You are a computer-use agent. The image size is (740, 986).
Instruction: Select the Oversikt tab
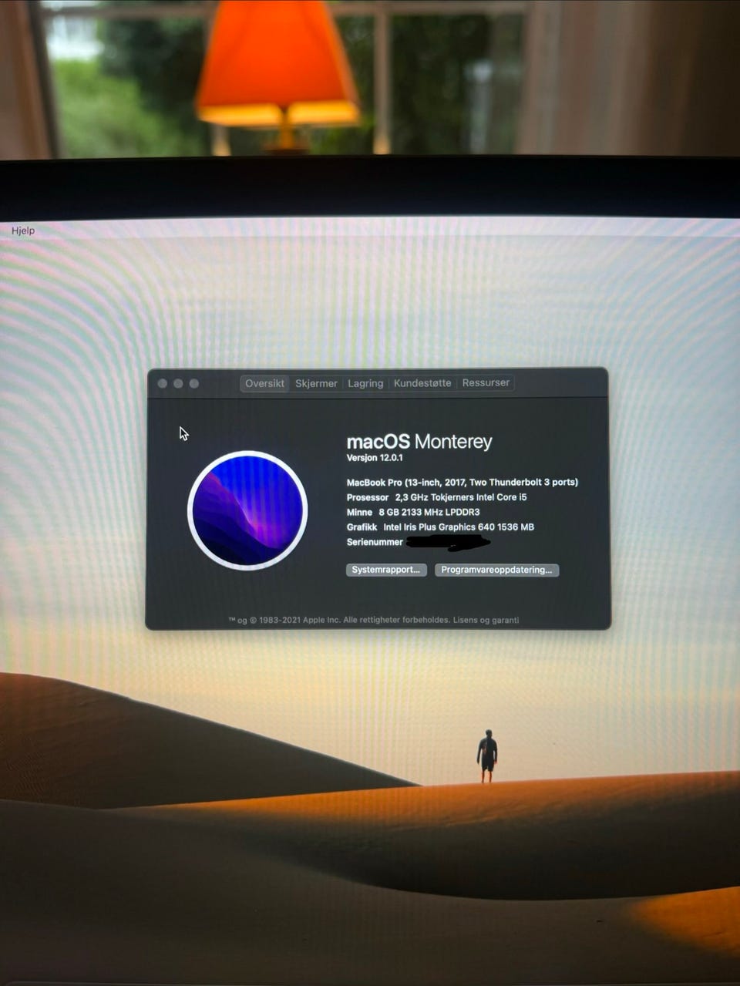point(264,383)
